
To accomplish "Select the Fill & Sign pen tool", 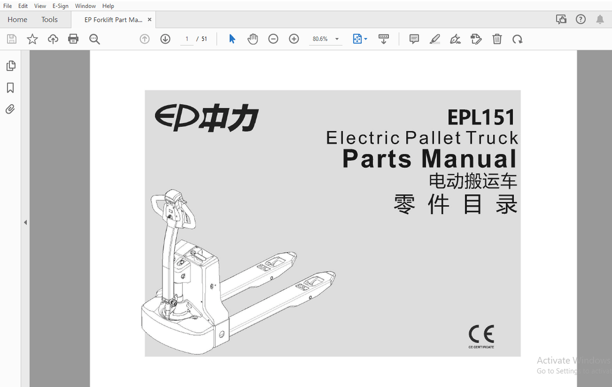I will tap(455, 39).
